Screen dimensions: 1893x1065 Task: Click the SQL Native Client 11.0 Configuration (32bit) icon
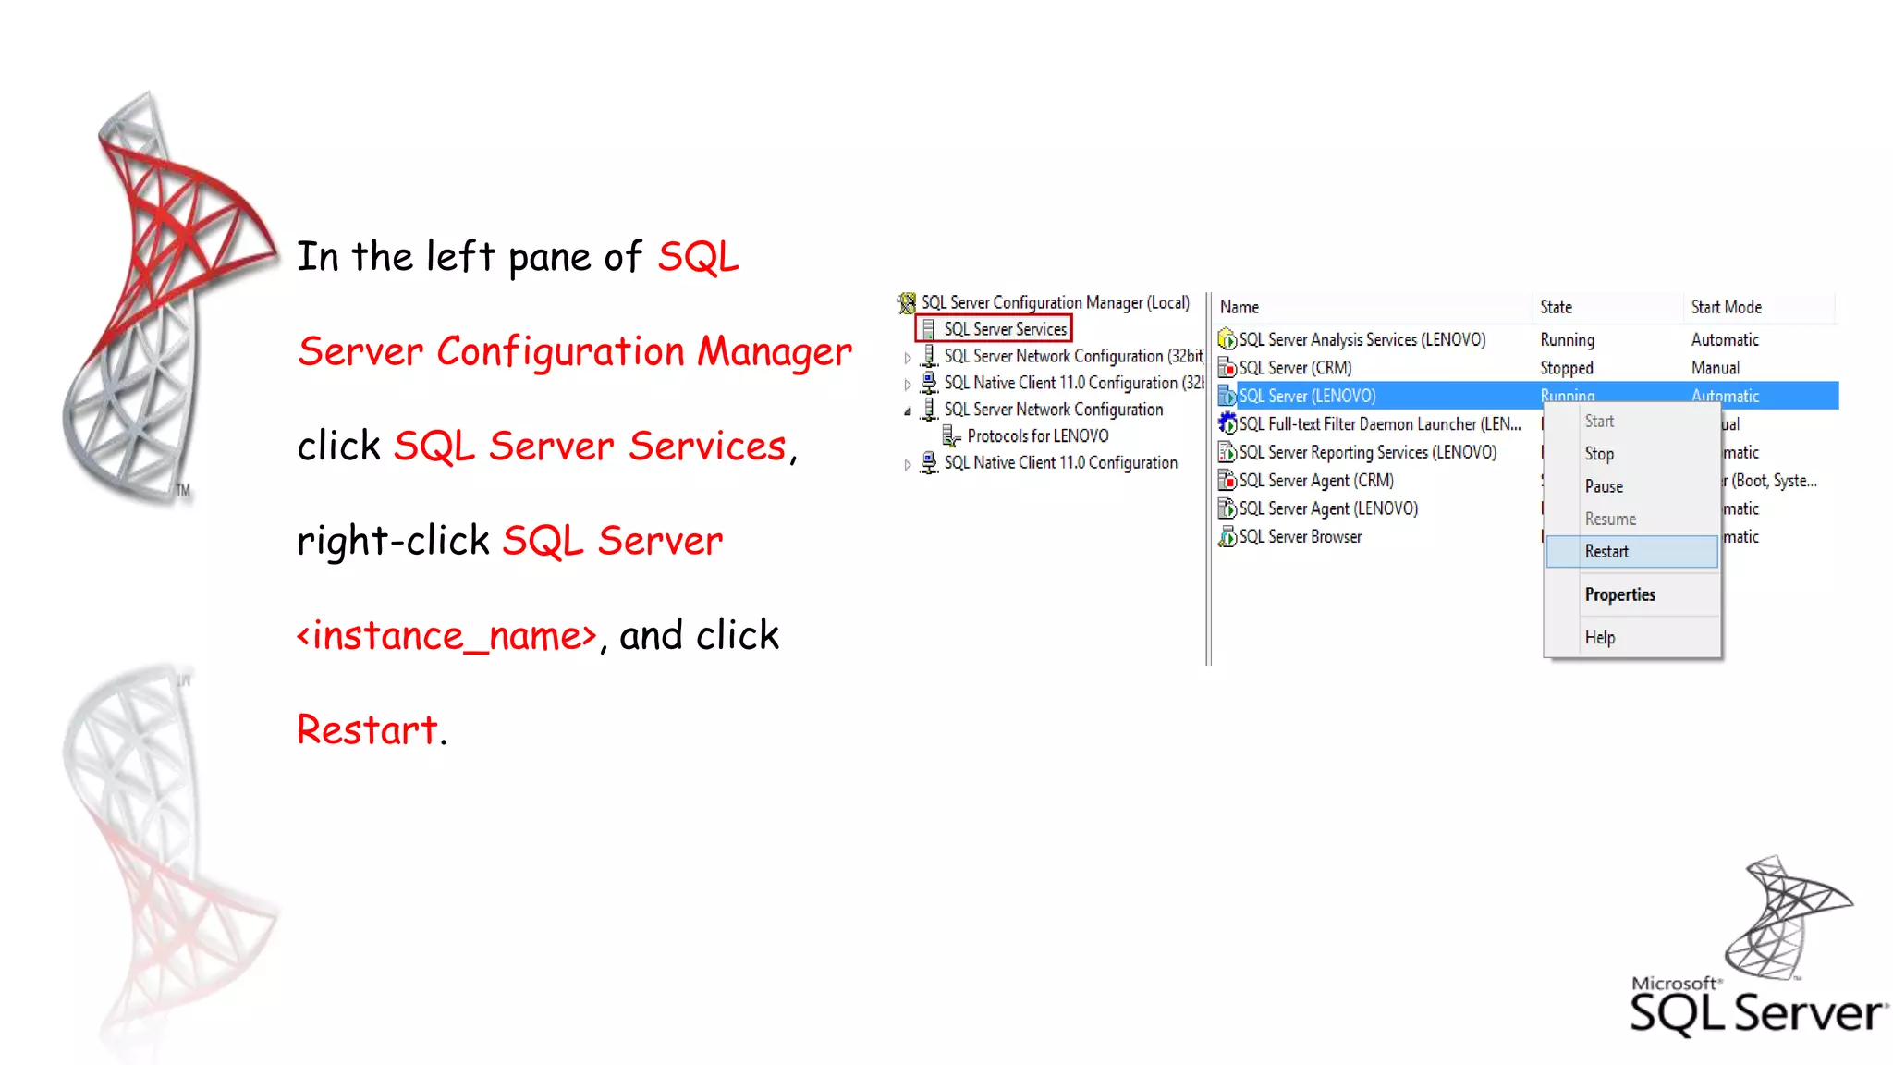(930, 383)
